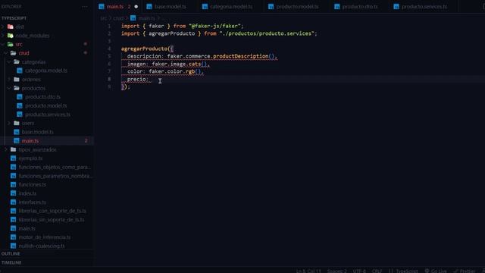Viewport: 485px width, 273px height.
Task: Collapse the TYPESCRIPT workspace header
Action: pos(14,18)
